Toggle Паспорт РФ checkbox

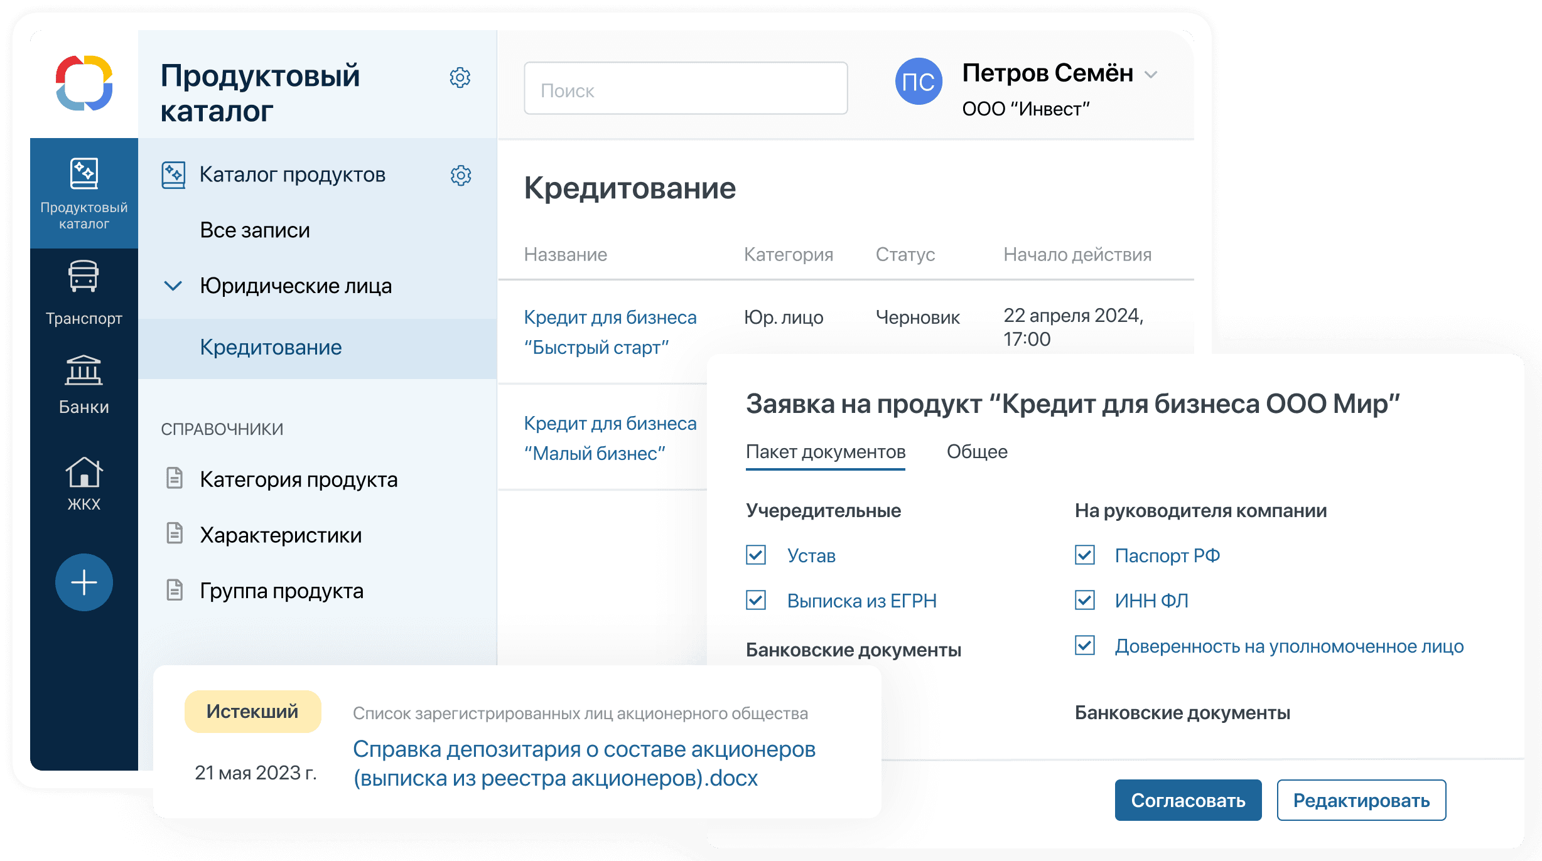coord(1084,555)
